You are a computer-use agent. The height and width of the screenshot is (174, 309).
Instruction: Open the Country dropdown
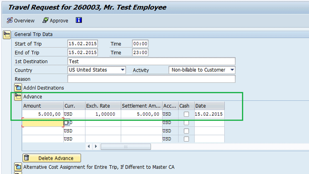pyautogui.click(x=122, y=70)
